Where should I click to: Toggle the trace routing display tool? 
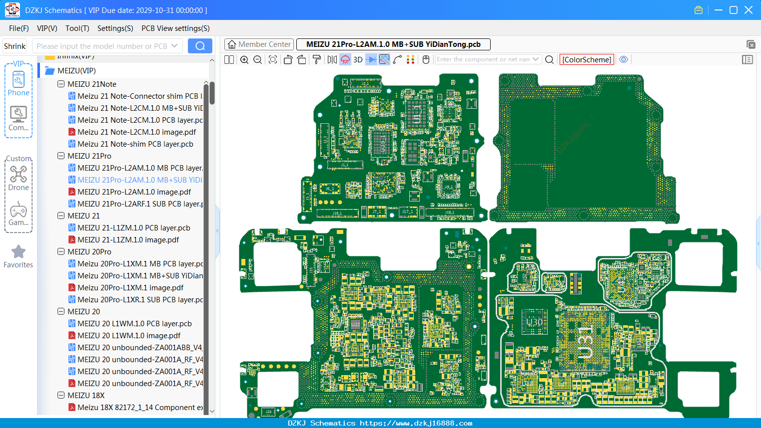384,59
